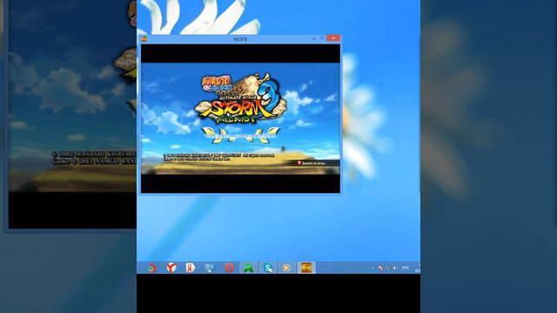The height and width of the screenshot is (313, 557).
Task: Minimize the game window
Action: click(x=314, y=38)
